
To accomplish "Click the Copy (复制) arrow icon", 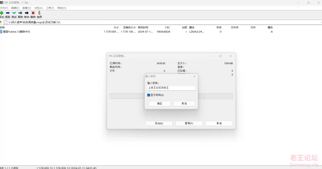I will point(20,13).
